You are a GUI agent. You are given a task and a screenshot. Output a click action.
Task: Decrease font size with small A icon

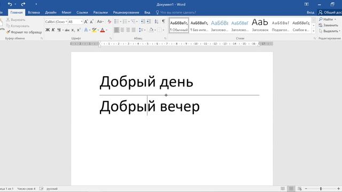pyautogui.click(x=91, y=21)
